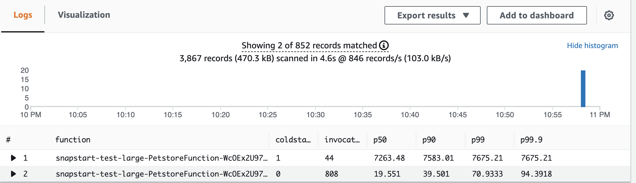The image size is (636, 183).
Task: Click the info icon beside records matched
Action: (384, 45)
